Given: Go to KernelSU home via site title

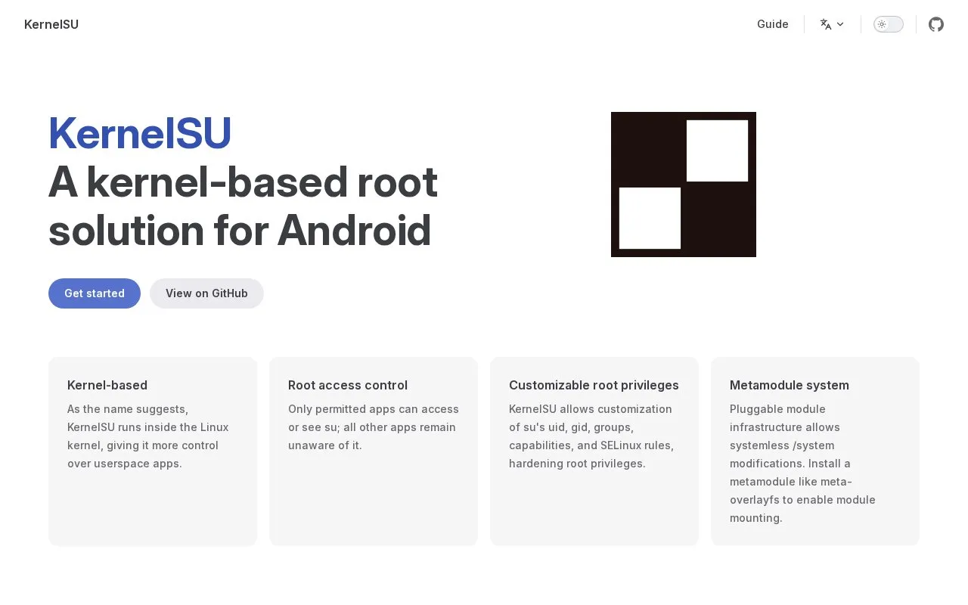Looking at the screenshot, I should tap(51, 24).
